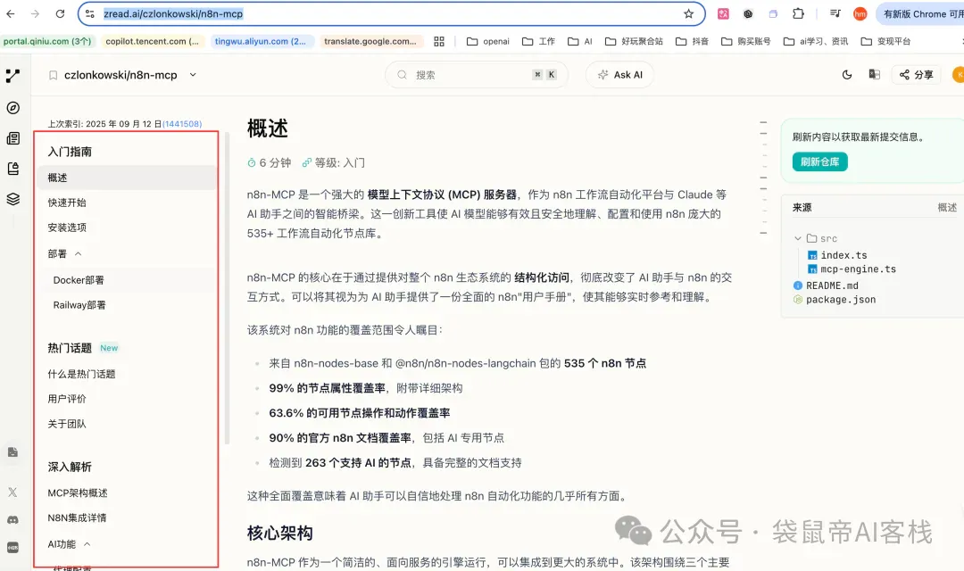
Task: Open the translate.google.com tab group
Action: click(x=370, y=41)
